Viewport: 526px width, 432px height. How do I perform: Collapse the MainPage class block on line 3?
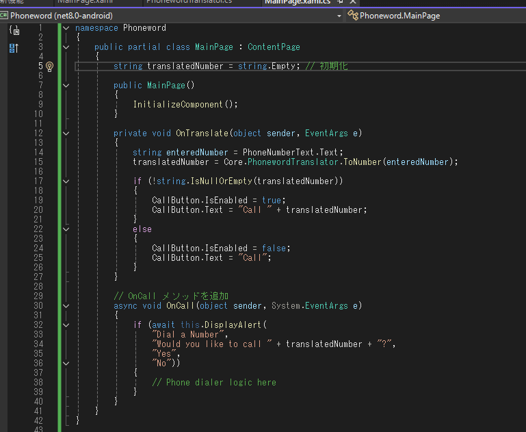pos(66,47)
